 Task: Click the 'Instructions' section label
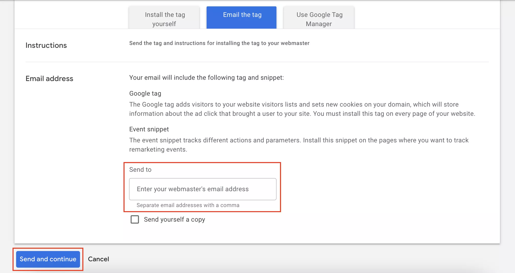coord(46,45)
